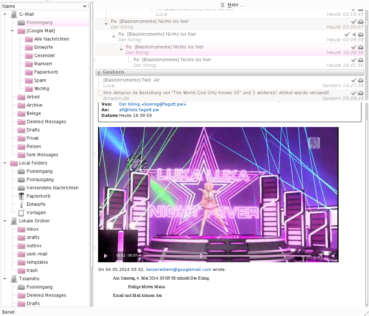Viewport: 369px width, 316px height.
Task: Click the Spam folder icon
Action: pyautogui.click(x=29, y=80)
